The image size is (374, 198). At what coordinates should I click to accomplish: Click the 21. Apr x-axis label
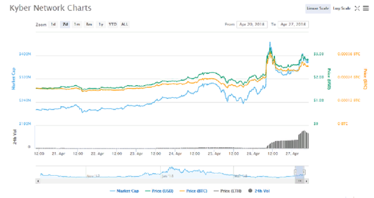click(58, 154)
